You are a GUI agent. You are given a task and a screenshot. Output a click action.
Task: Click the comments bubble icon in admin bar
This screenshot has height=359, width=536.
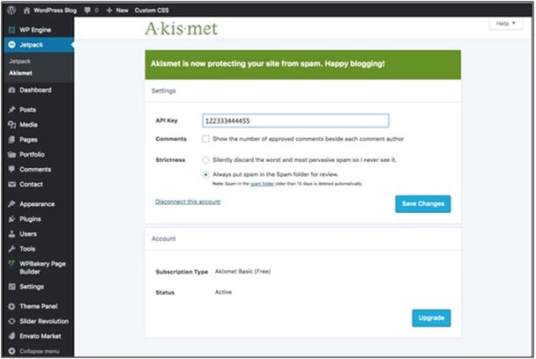tap(87, 11)
